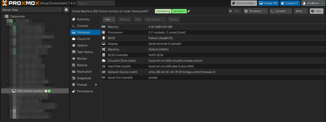The height and width of the screenshot is (122, 326).
Task: Click the Machine gears icon
Action: click(103, 49)
